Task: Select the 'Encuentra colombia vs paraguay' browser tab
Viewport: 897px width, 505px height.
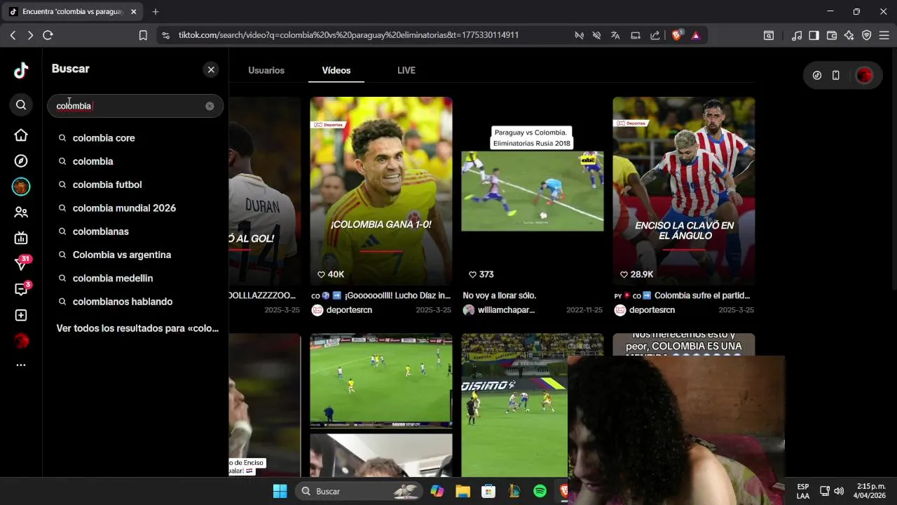Action: (x=71, y=12)
